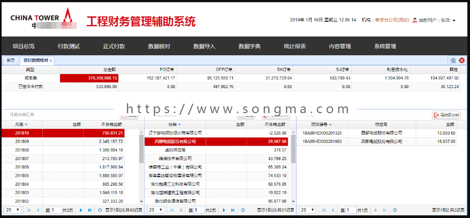470x218 pixels.
Task: Open the 正式付款 menu
Action: [114, 46]
